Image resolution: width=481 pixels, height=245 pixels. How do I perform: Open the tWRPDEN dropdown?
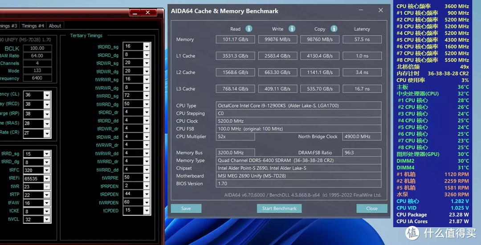click(147, 202)
